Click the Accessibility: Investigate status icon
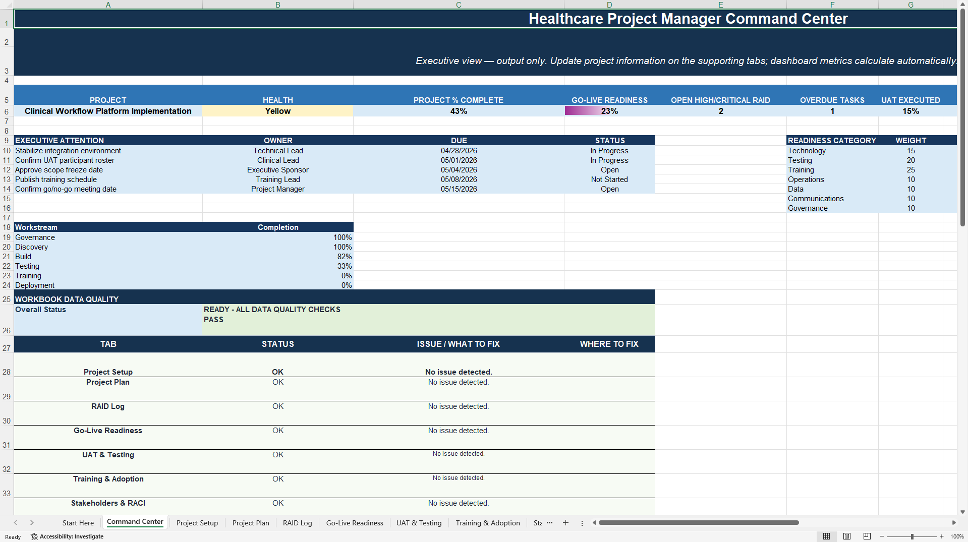 [x=67, y=536]
